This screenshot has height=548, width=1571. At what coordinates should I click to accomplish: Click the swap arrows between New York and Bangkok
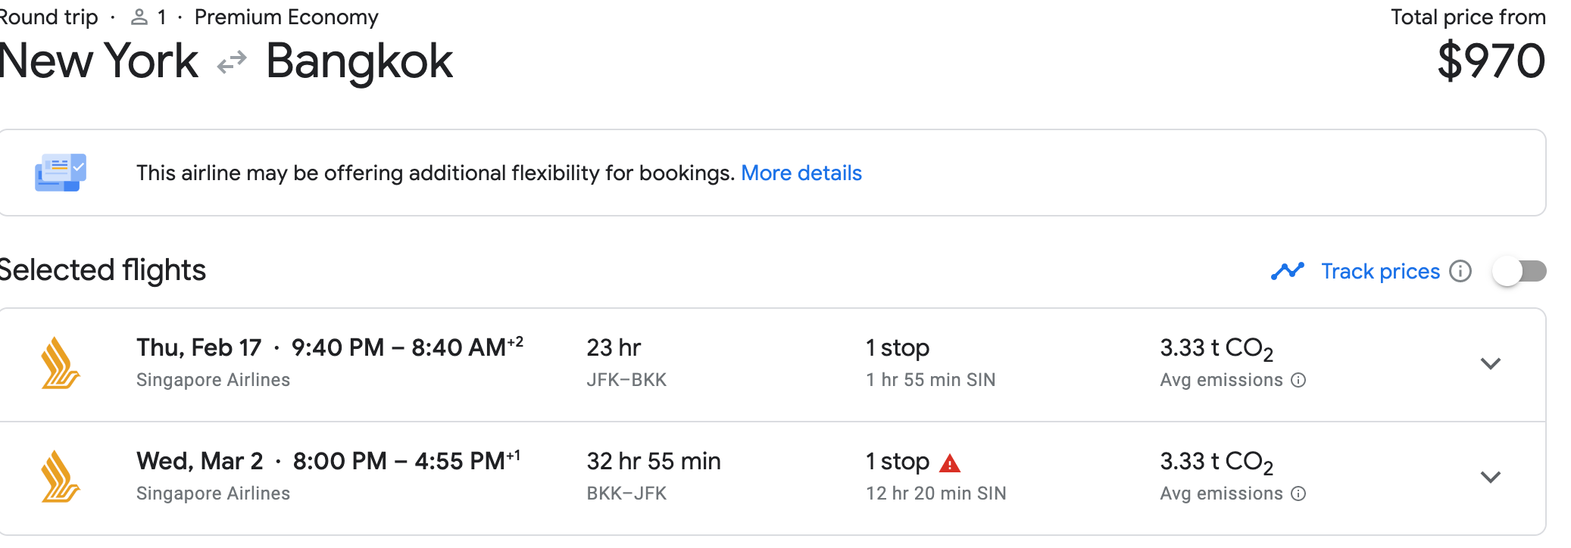(x=232, y=62)
